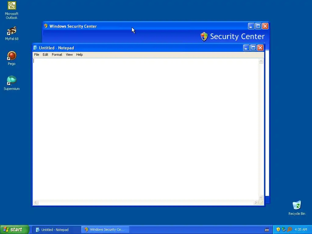Screen dimensions: 312x234
Task: Minimize the Notepad window
Action: (x=246, y=48)
